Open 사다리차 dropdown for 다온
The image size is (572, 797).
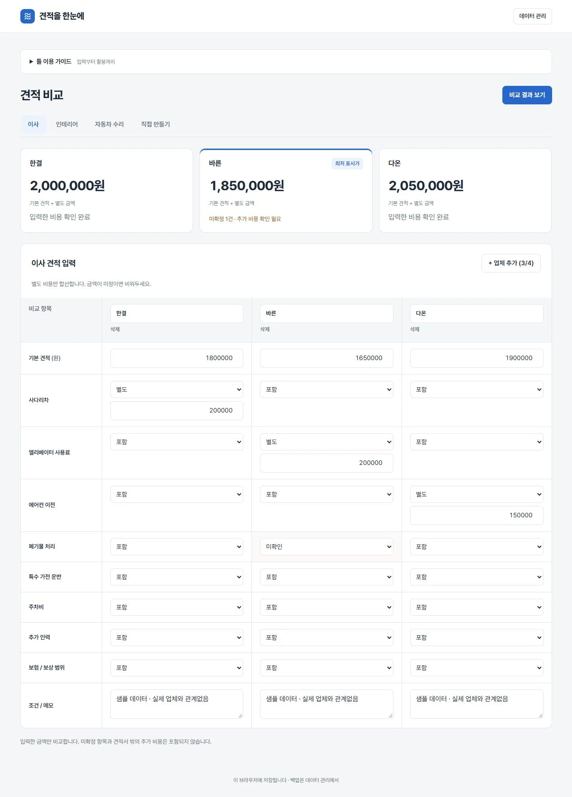pyautogui.click(x=477, y=389)
